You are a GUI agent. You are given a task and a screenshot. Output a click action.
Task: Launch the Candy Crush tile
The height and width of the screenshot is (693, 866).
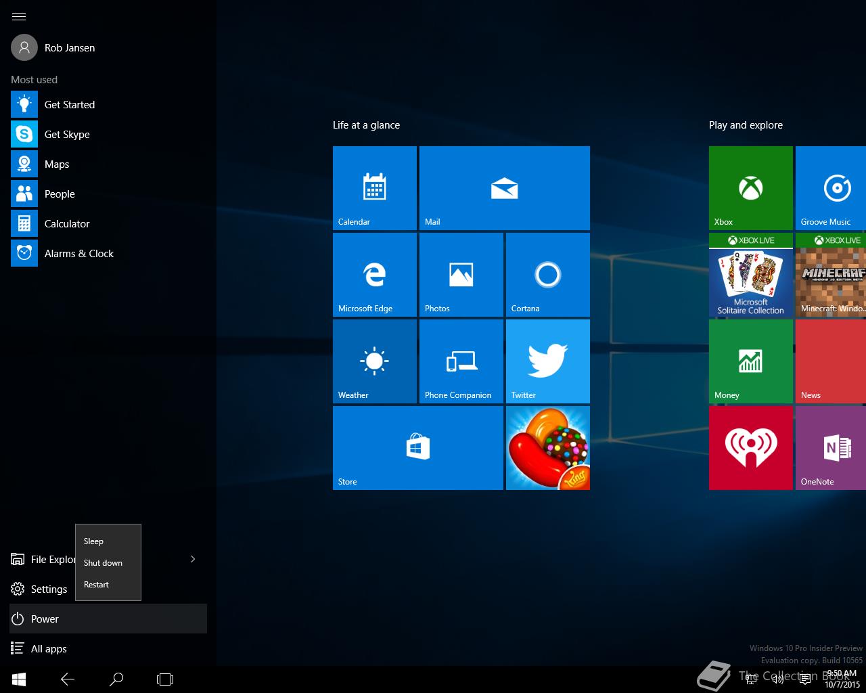(548, 448)
